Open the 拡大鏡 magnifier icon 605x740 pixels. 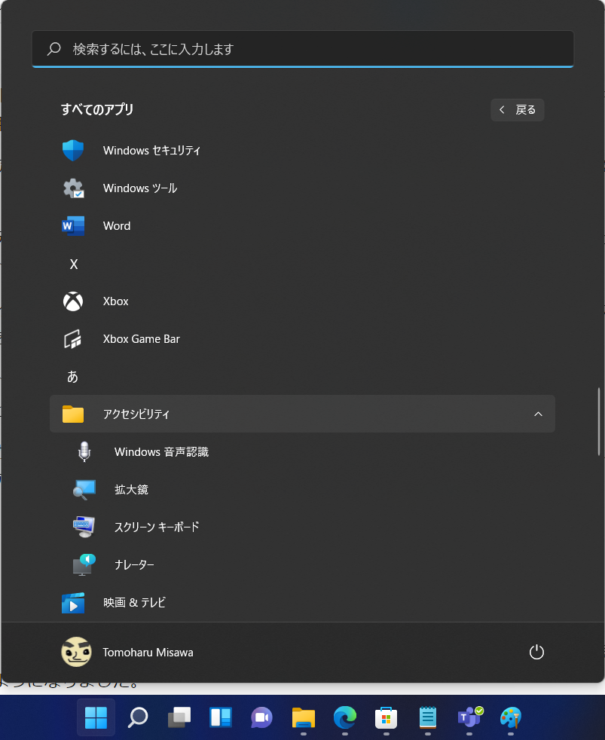click(x=84, y=489)
